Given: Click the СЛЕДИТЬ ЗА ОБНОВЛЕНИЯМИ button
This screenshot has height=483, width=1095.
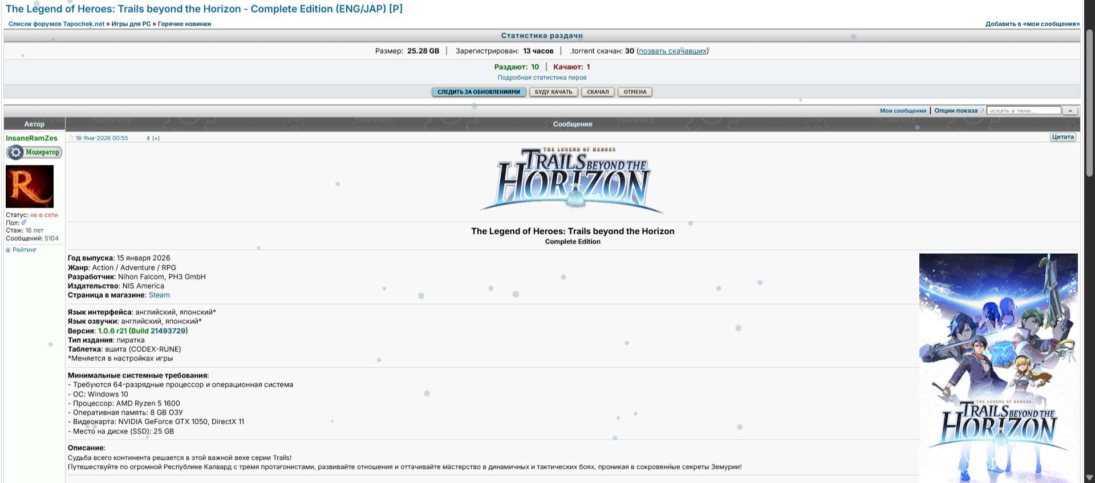Looking at the screenshot, I should click(x=479, y=92).
